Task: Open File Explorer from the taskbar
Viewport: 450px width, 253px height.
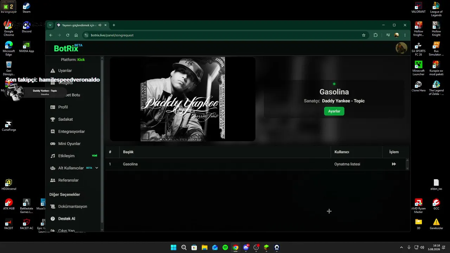Action: [205, 247]
